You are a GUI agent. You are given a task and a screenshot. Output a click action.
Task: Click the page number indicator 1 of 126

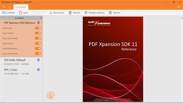[x=51, y=95]
